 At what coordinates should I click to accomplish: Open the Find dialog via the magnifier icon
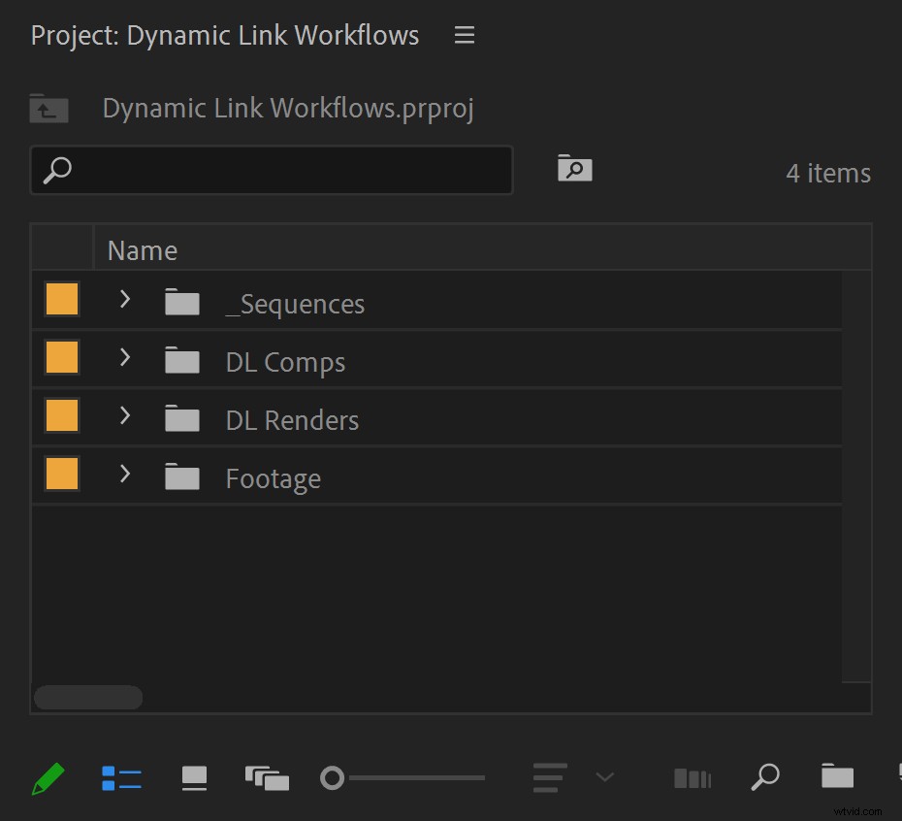click(x=764, y=777)
